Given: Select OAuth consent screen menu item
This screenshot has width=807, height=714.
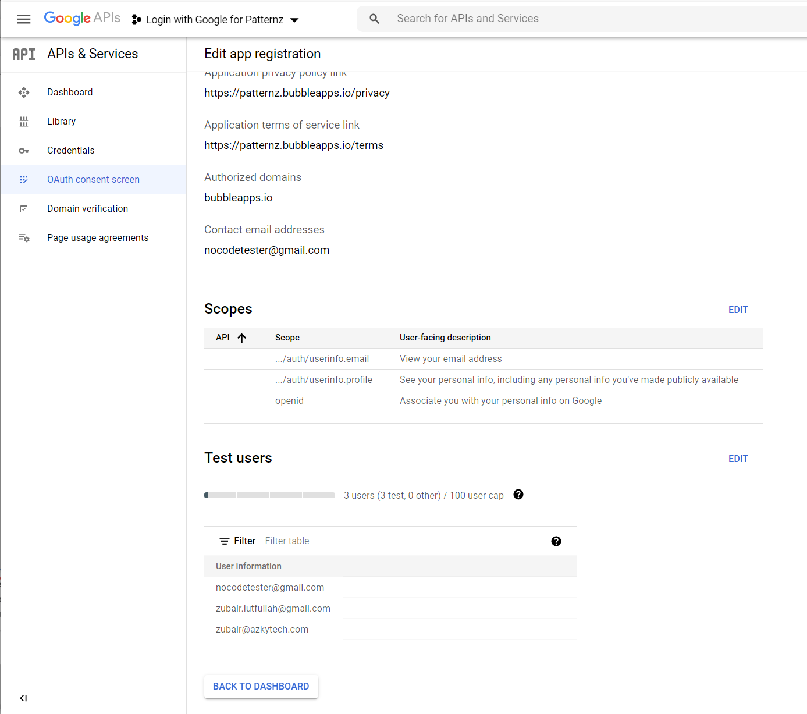Looking at the screenshot, I should (93, 180).
